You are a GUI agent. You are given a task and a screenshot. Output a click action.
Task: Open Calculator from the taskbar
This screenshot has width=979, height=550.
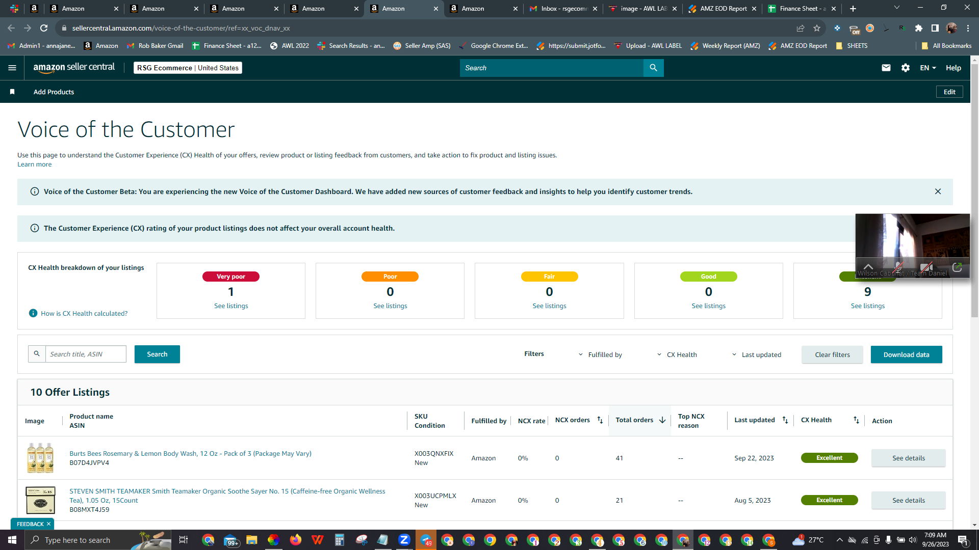pyautogui.click(x=340, y=540)
